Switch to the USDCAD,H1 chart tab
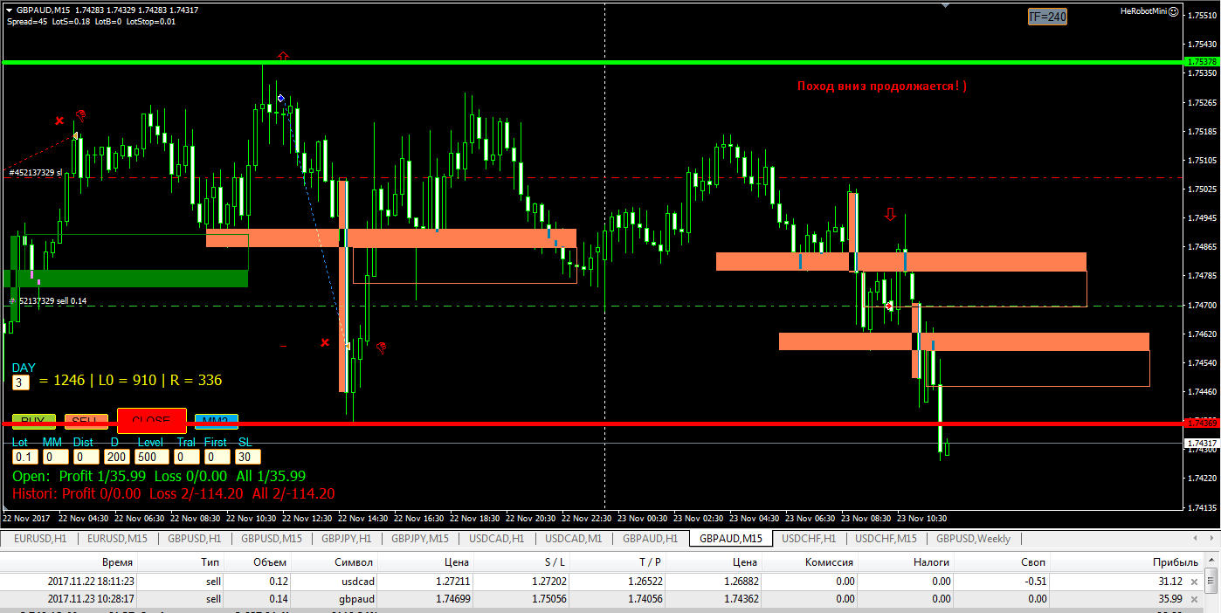 pos(497,538)
